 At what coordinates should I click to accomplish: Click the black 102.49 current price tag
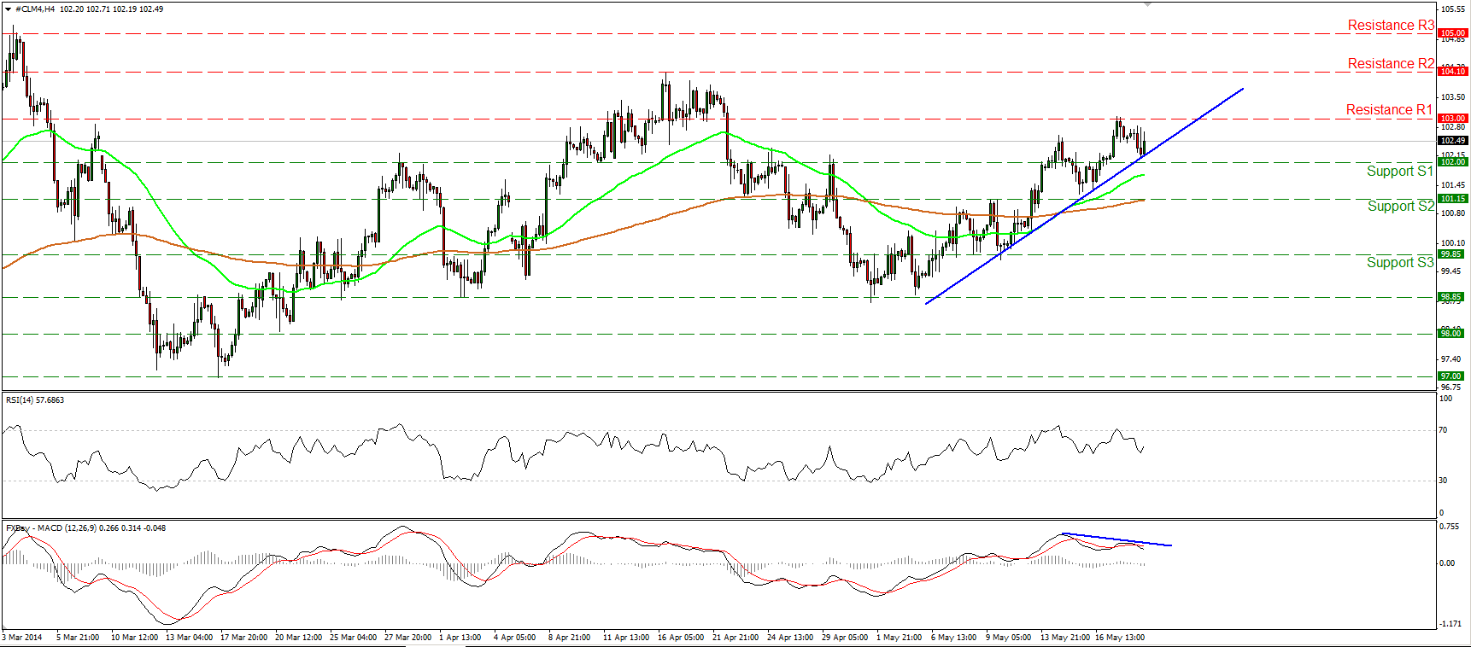tap(1453, 141)
